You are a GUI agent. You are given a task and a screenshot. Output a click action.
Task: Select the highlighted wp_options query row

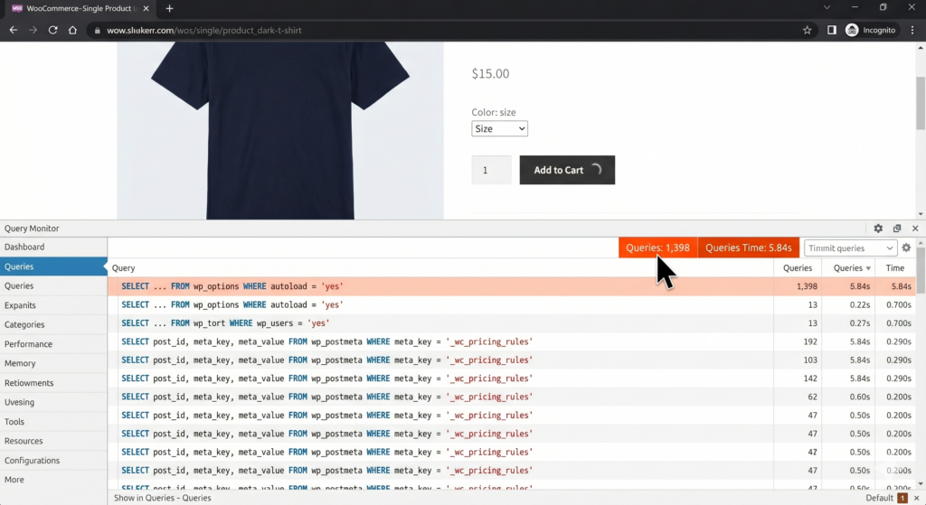pos(512,286)
